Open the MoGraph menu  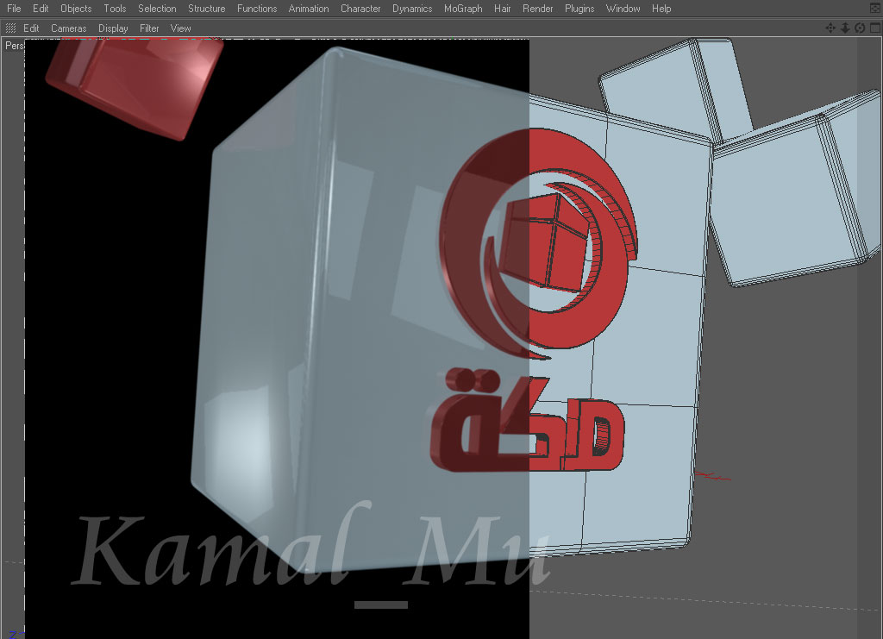pos(463,9)
